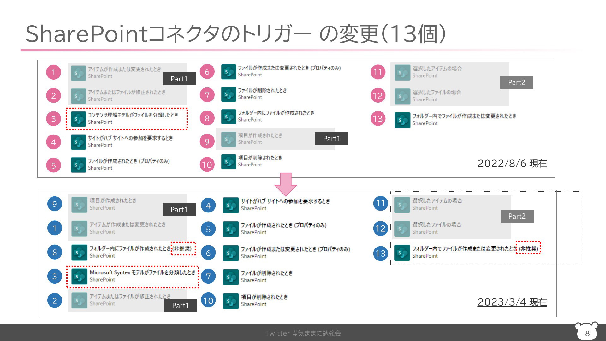Click the (非推奨) label after フォルダー内にファイルが作成されたとき

click(x=183, y=248)
